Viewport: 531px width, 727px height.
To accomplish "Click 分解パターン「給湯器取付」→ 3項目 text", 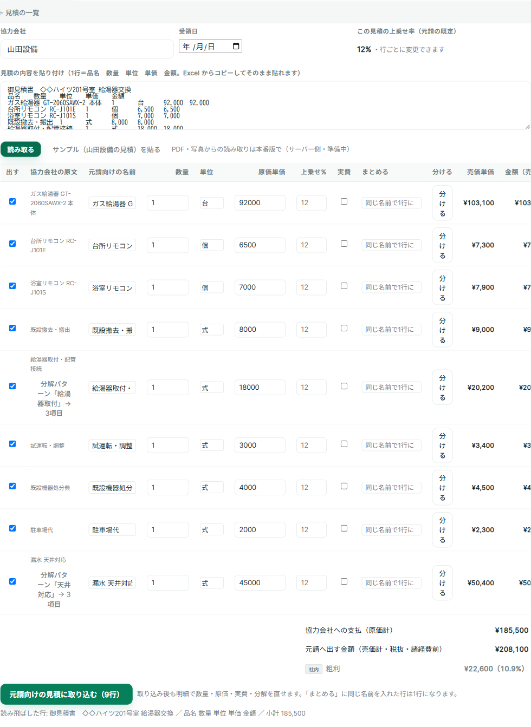I will click(54, 398).
